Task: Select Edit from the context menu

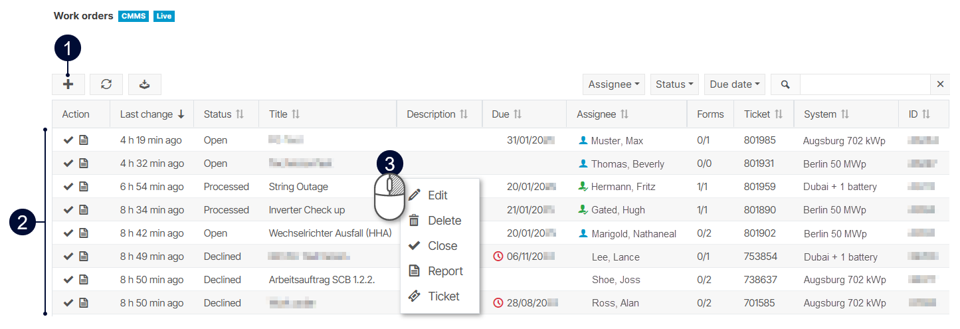Action: point(437,195)
